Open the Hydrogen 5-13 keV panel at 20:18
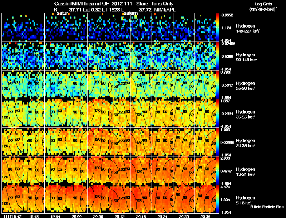This screenshot has height=218, width=286. pos(141,199)
